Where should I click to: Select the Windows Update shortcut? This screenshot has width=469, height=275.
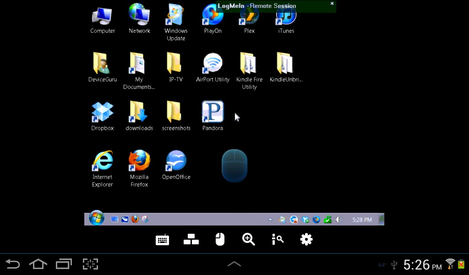(x=176, y=14)
